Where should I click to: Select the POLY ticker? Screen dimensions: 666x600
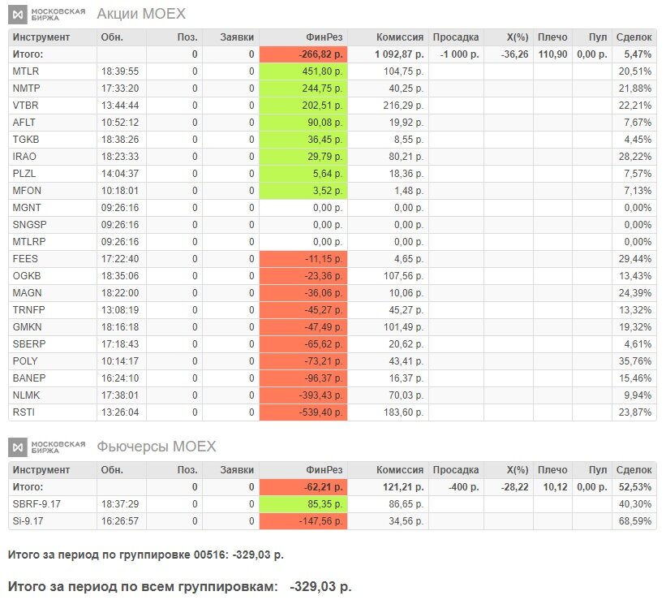pos(25,360)
